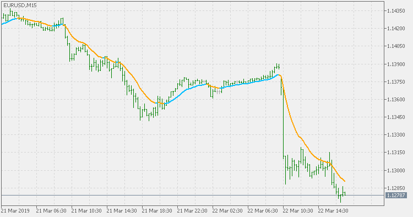Select the 1.13750 price axis label
This screenshot has width=413, height=217.
pos(396,82)
